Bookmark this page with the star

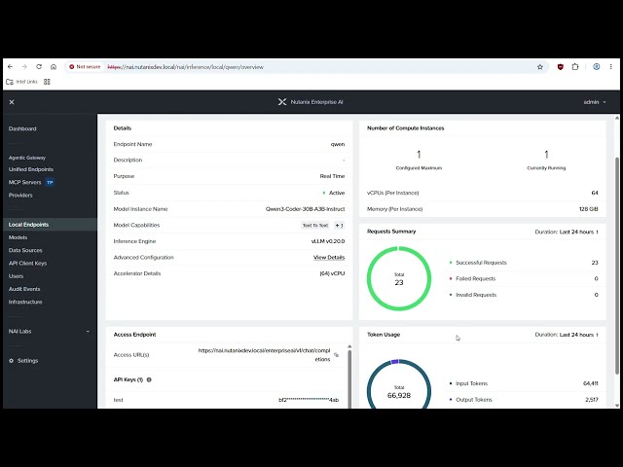[x=540, y=67]
